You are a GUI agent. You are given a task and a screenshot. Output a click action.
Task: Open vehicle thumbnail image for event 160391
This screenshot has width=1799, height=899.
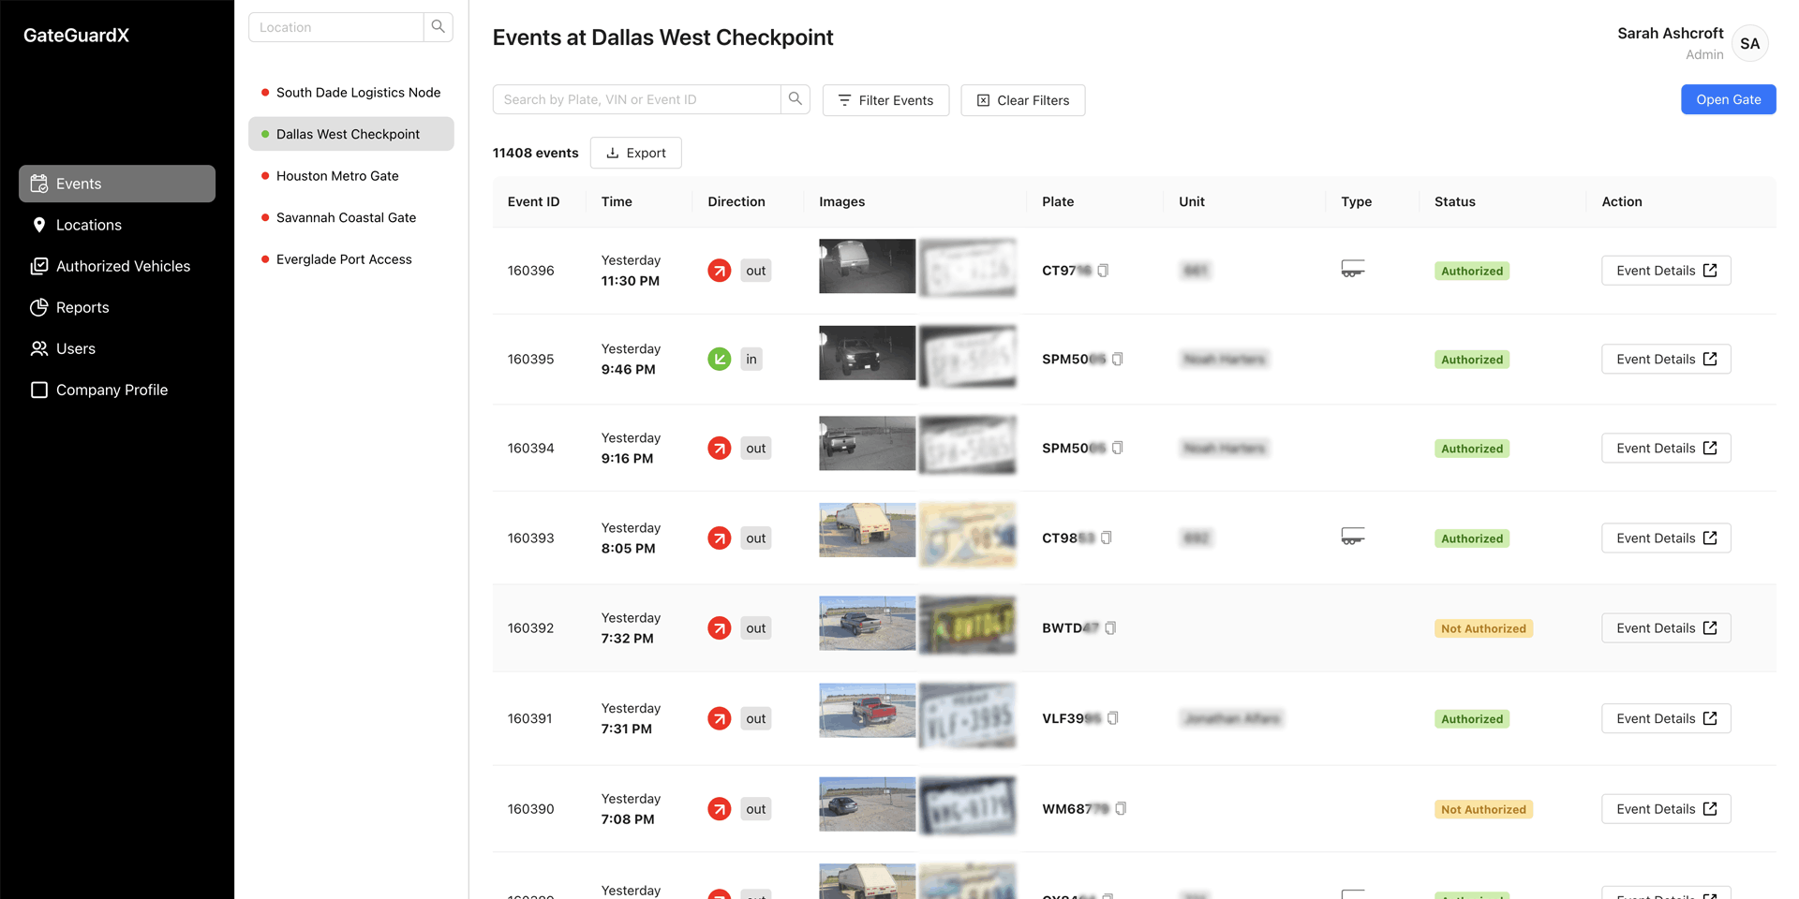click(x=867, y=711)
